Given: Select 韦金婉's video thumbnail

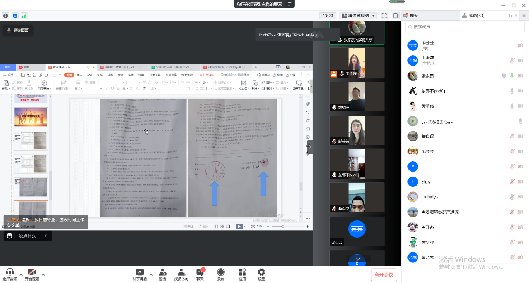Looking at the screenshot, I should (x=357, y=63).
